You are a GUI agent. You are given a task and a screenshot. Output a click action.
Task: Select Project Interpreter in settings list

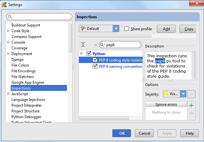point(26,105)
